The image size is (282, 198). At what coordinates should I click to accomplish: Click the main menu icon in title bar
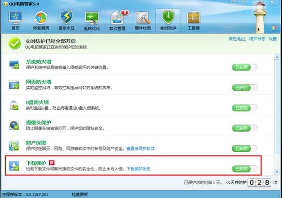(x=244, y=2)
